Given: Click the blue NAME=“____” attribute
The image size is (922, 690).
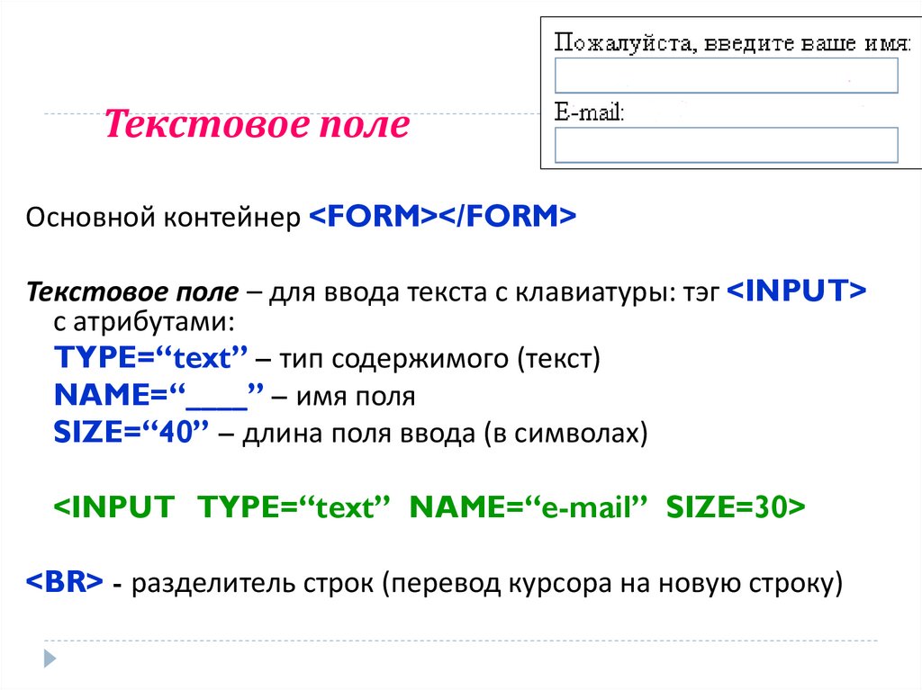Looking at the screenshot, I should point(158,395).
